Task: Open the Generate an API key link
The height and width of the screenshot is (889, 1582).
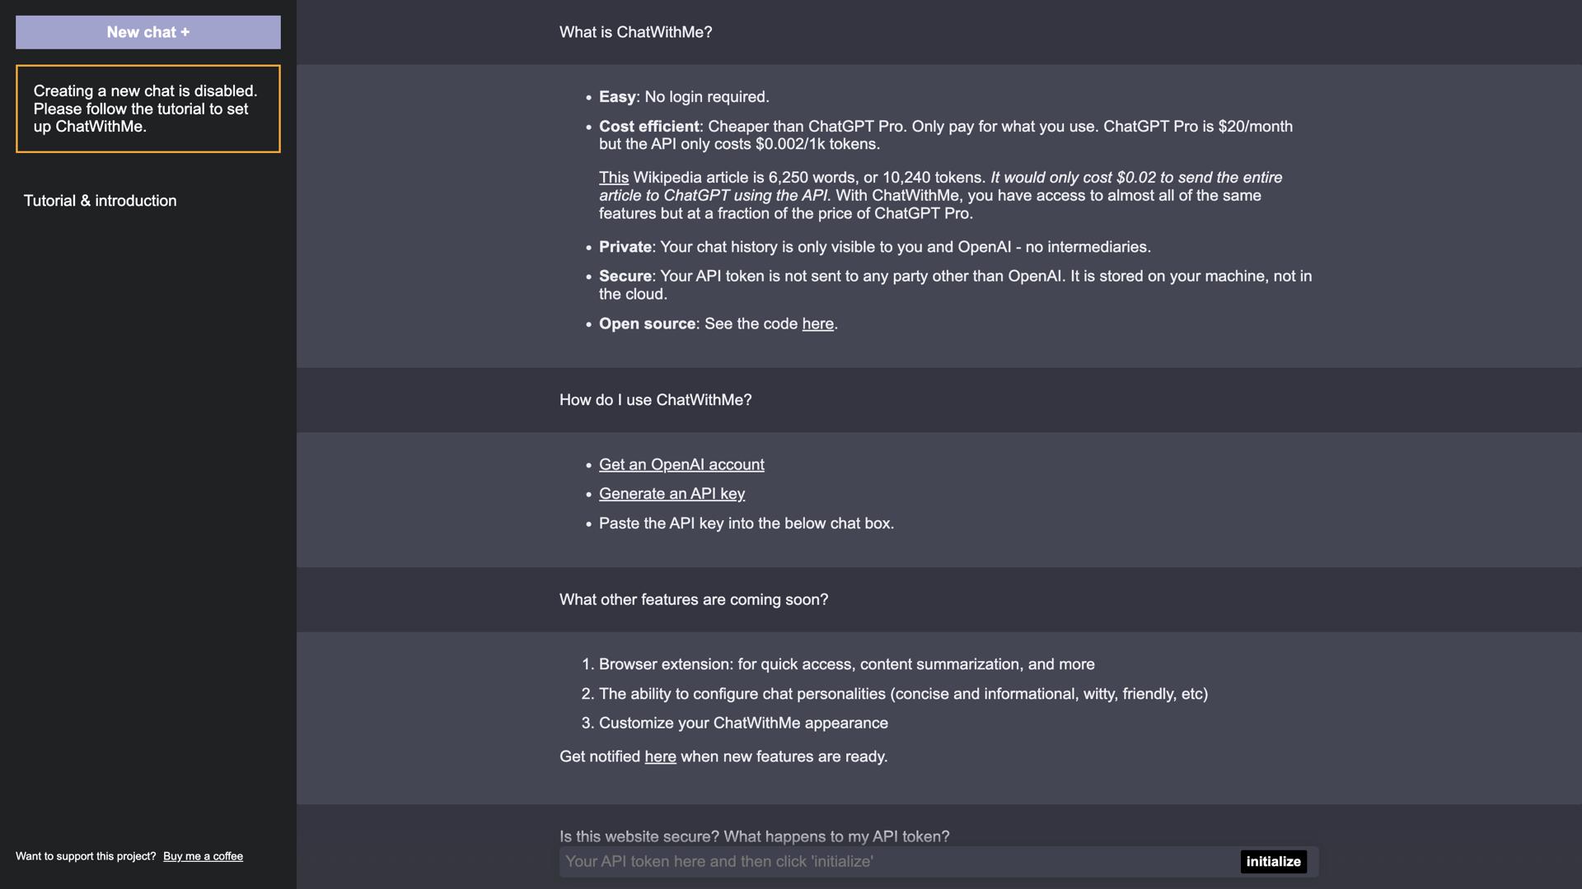Action: pos(672,494)
